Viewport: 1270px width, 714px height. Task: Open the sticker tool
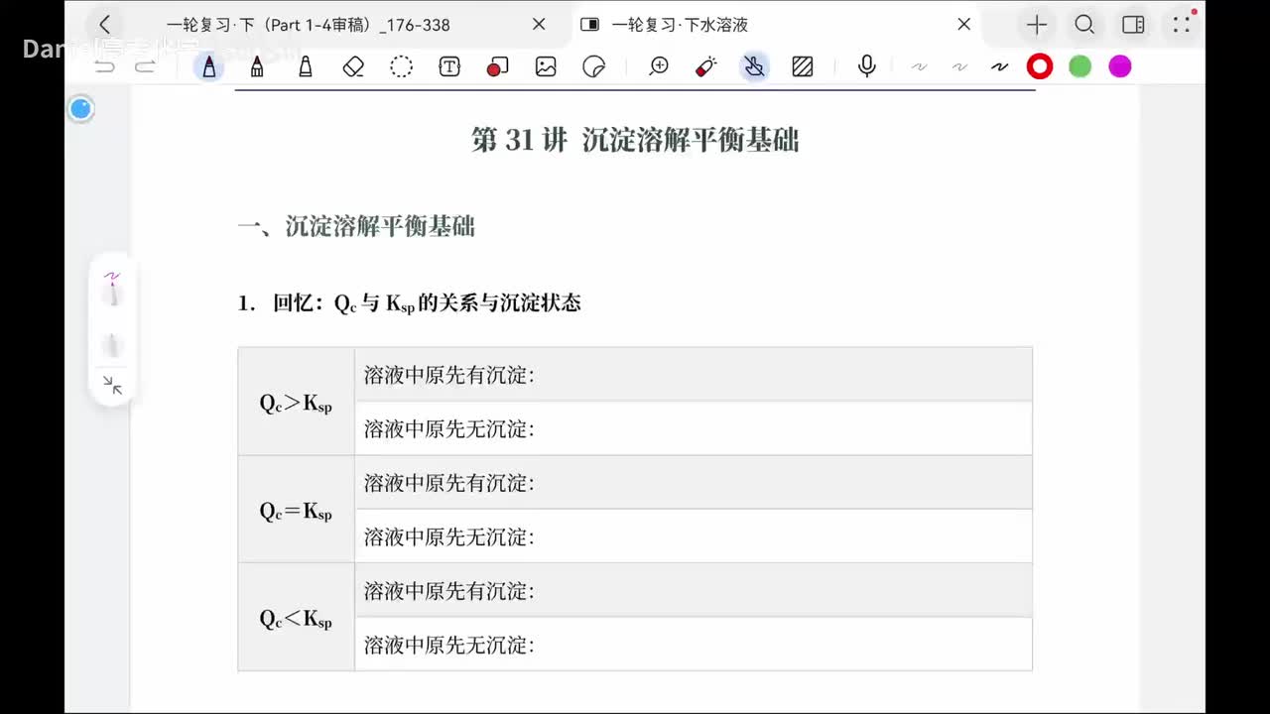593,66
